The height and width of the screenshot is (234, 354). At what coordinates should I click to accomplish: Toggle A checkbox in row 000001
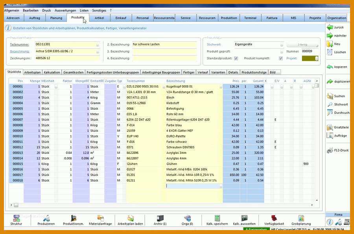[291, 86]
